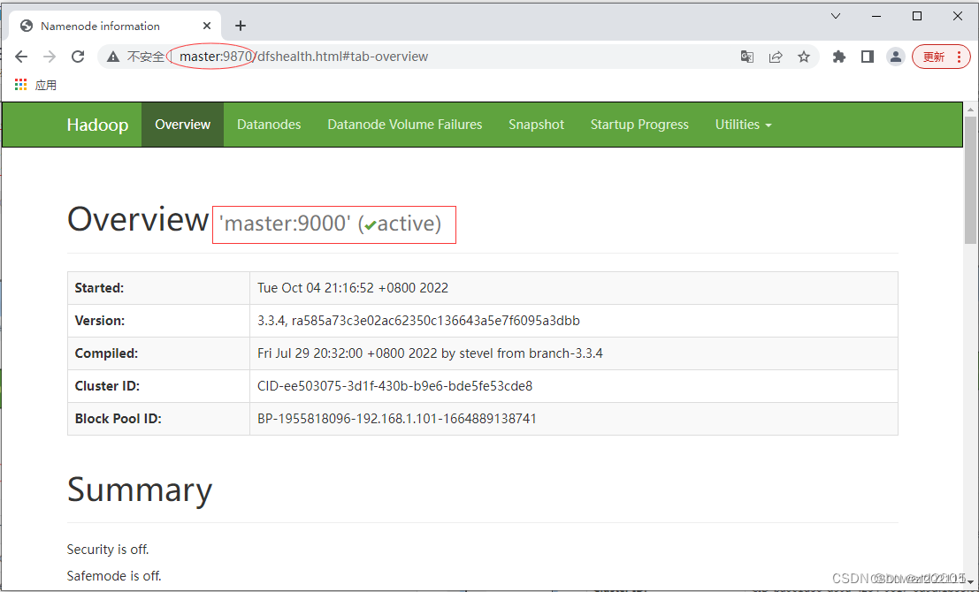The image size is (979, 592).
Task: Select the Started time value
Action: 353,288
